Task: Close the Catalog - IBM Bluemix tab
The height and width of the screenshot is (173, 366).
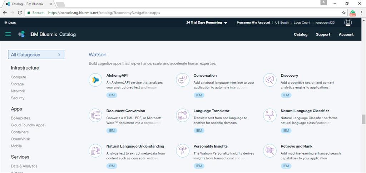Action: coord(50,4)
